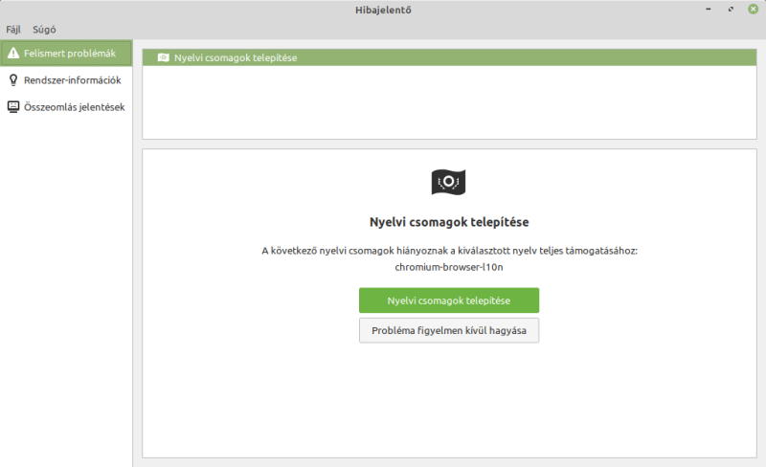The image size is (766, 467).
Task: Click the chromium-browser-l10n package name
Action: pyautogui.click(x=449, y=267)
